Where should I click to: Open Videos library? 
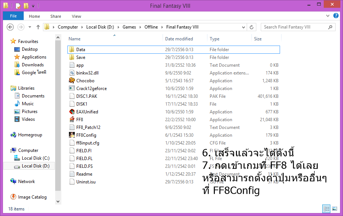[24, 119]
